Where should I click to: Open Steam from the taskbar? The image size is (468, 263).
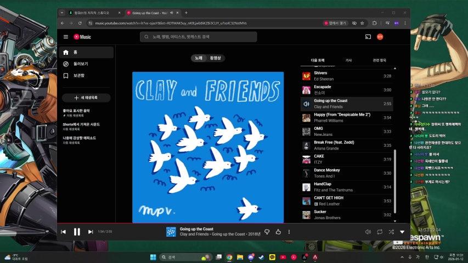click(x=262, y=257)
